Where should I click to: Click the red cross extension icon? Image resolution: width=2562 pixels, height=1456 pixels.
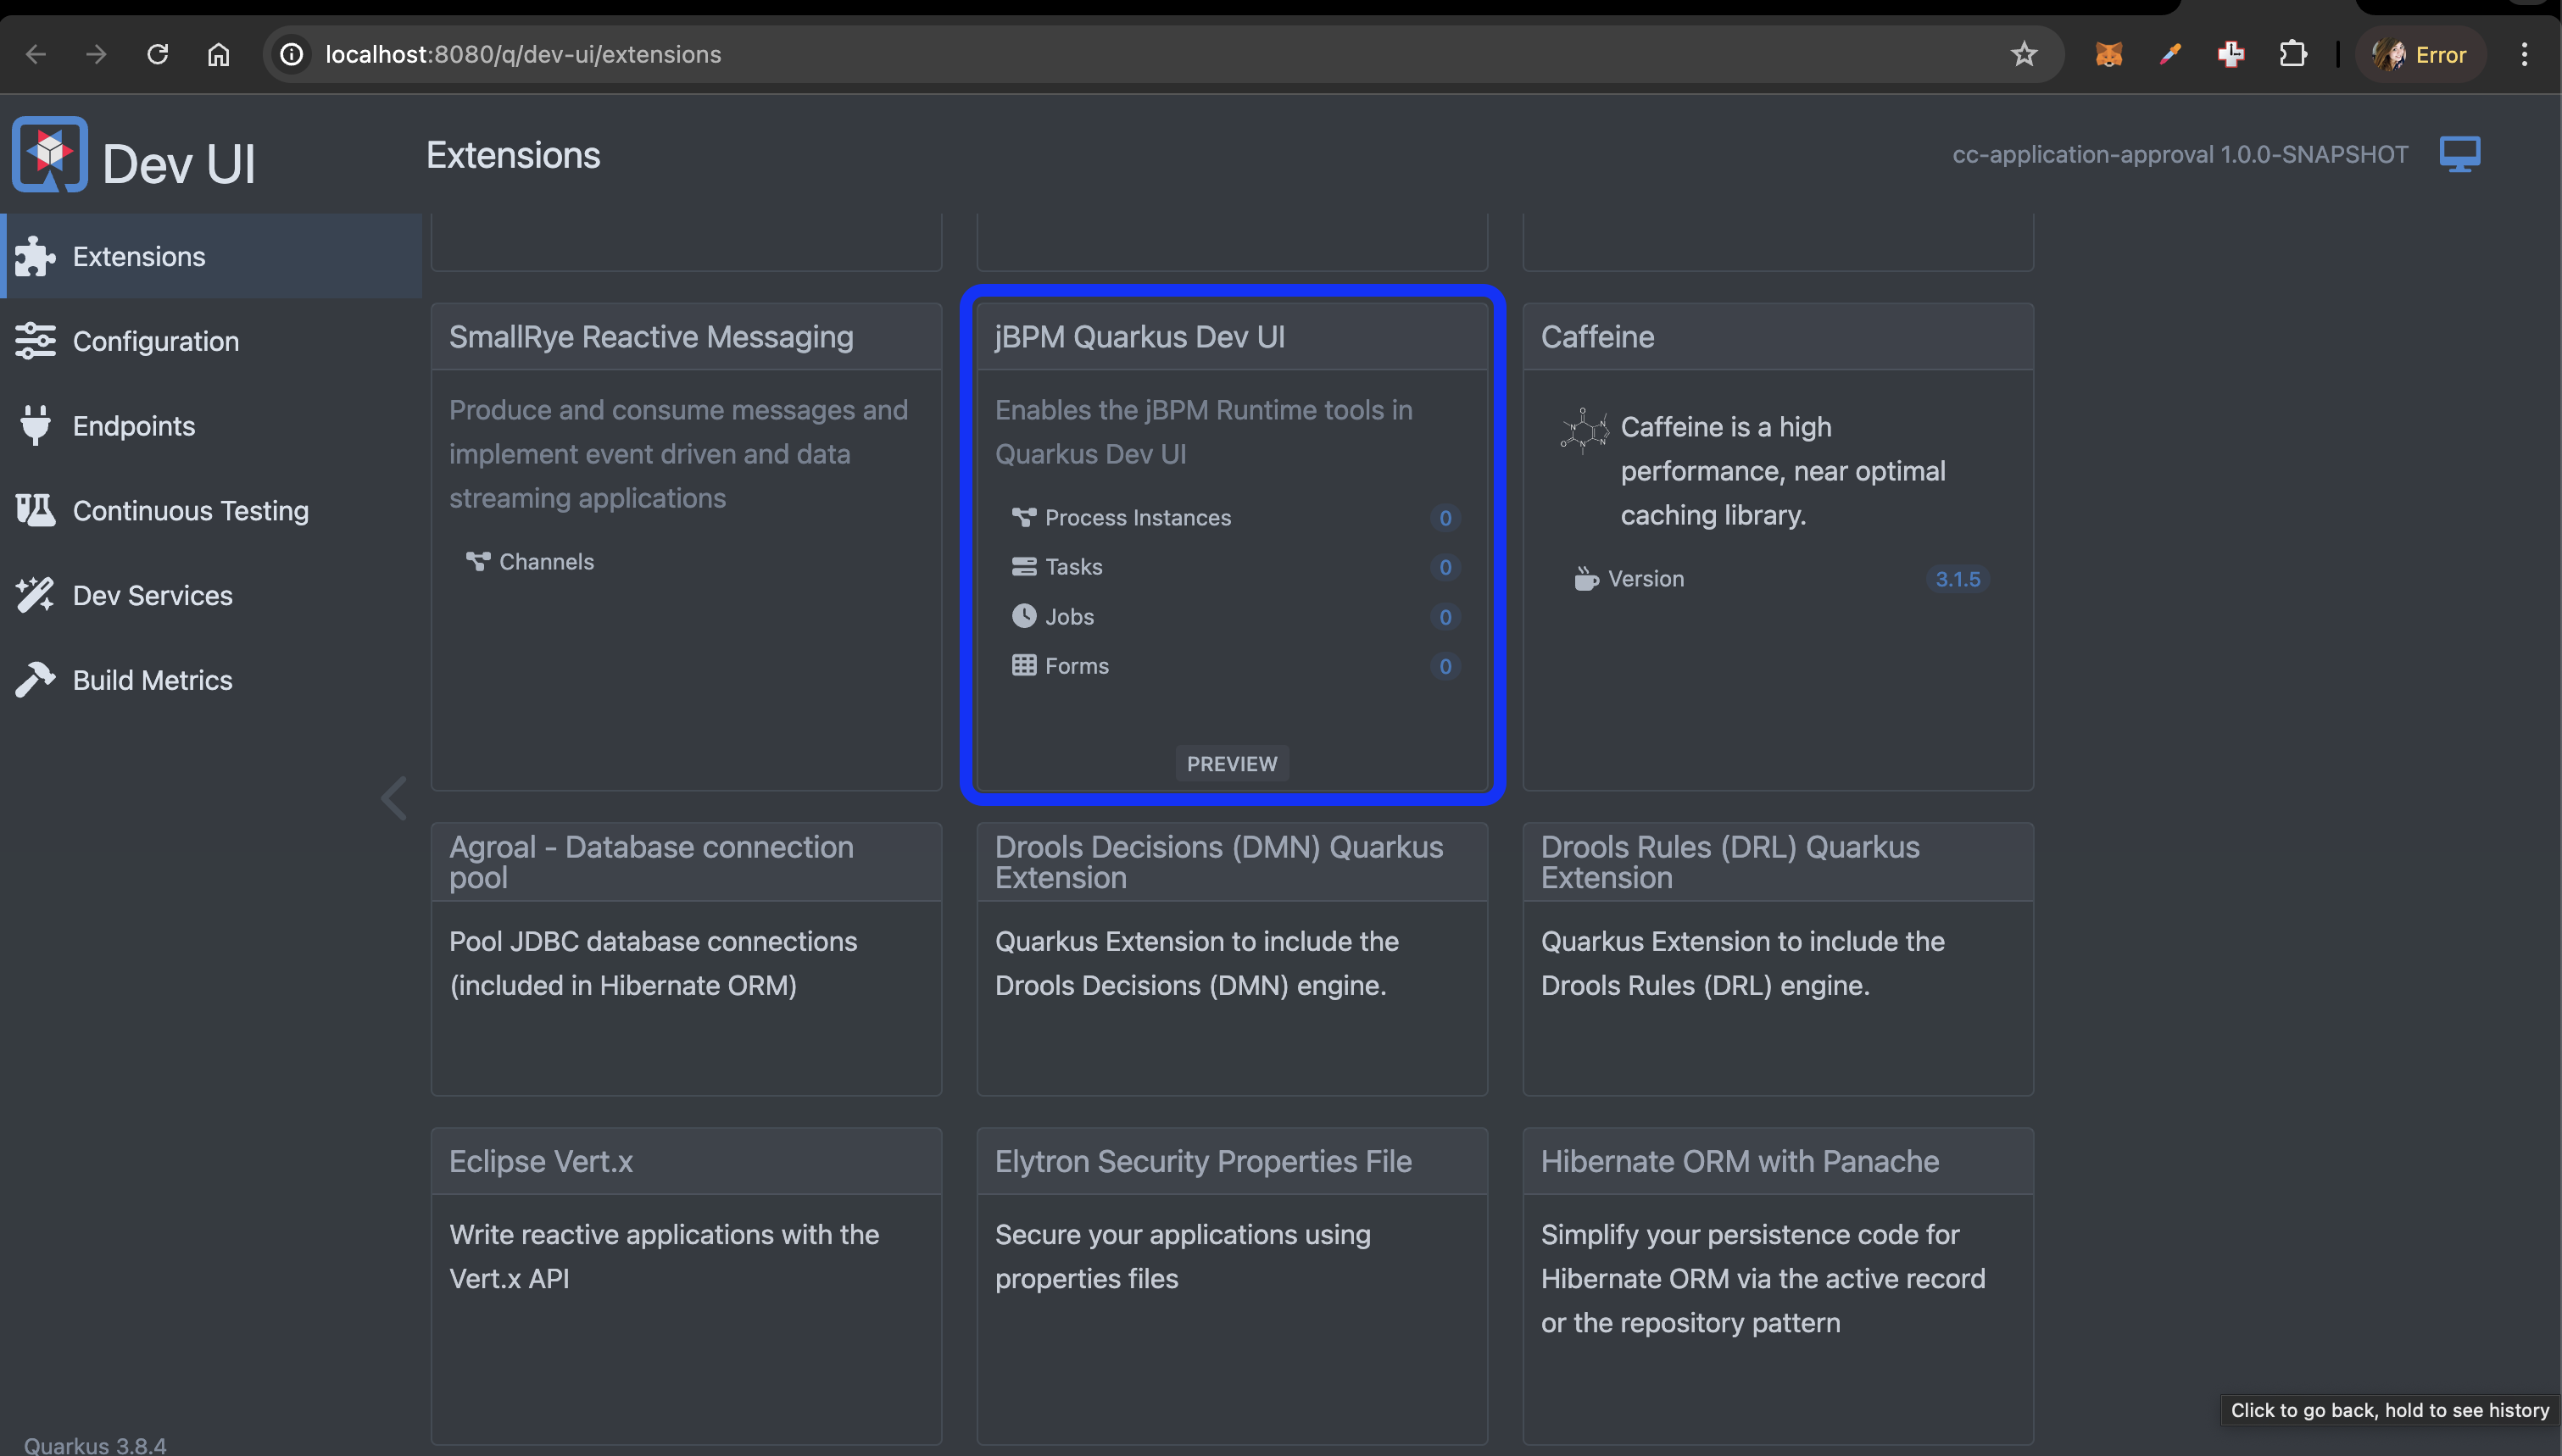[2231, 54]
